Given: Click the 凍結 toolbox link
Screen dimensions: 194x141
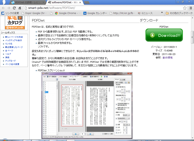Looking at the screenshot, I should [7, 57].
